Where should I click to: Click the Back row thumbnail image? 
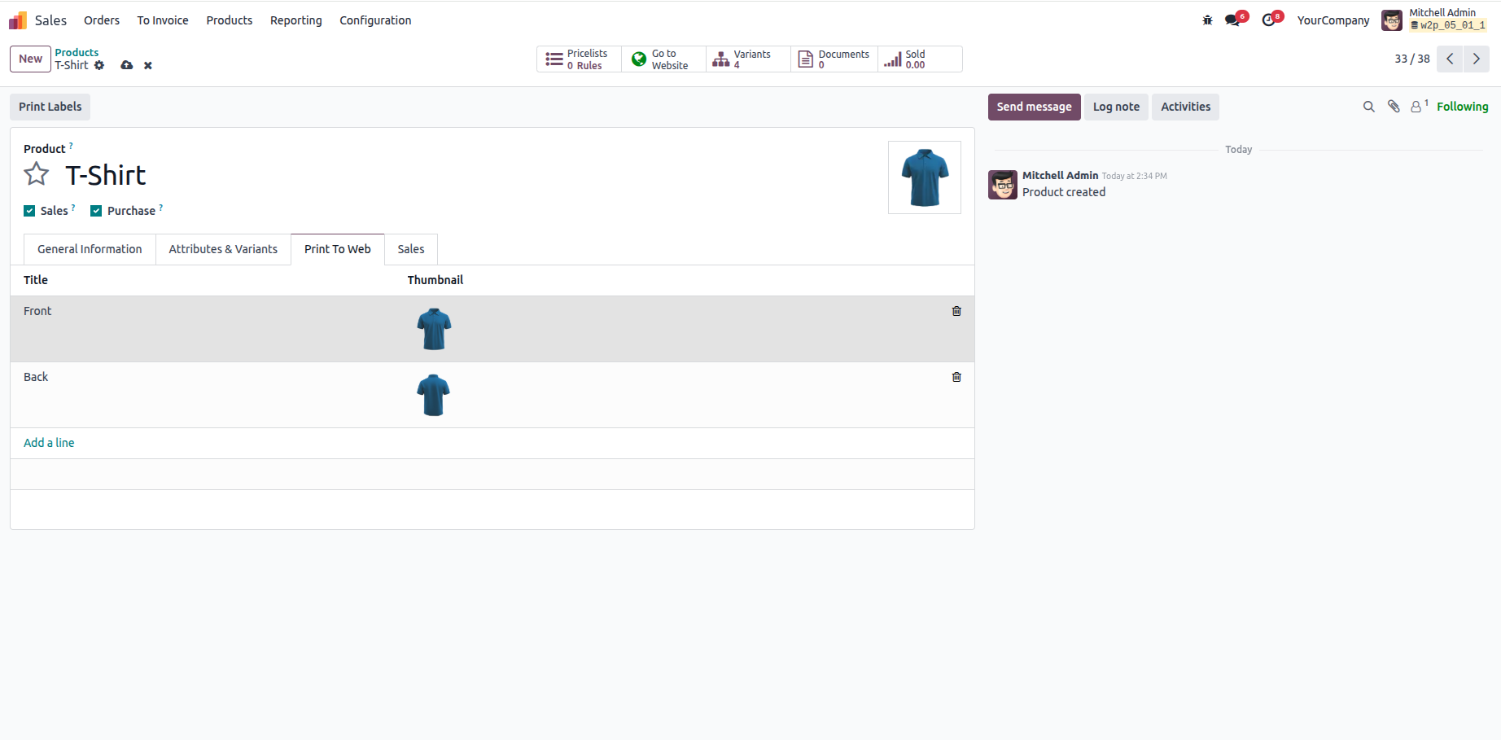pos(434,395)
